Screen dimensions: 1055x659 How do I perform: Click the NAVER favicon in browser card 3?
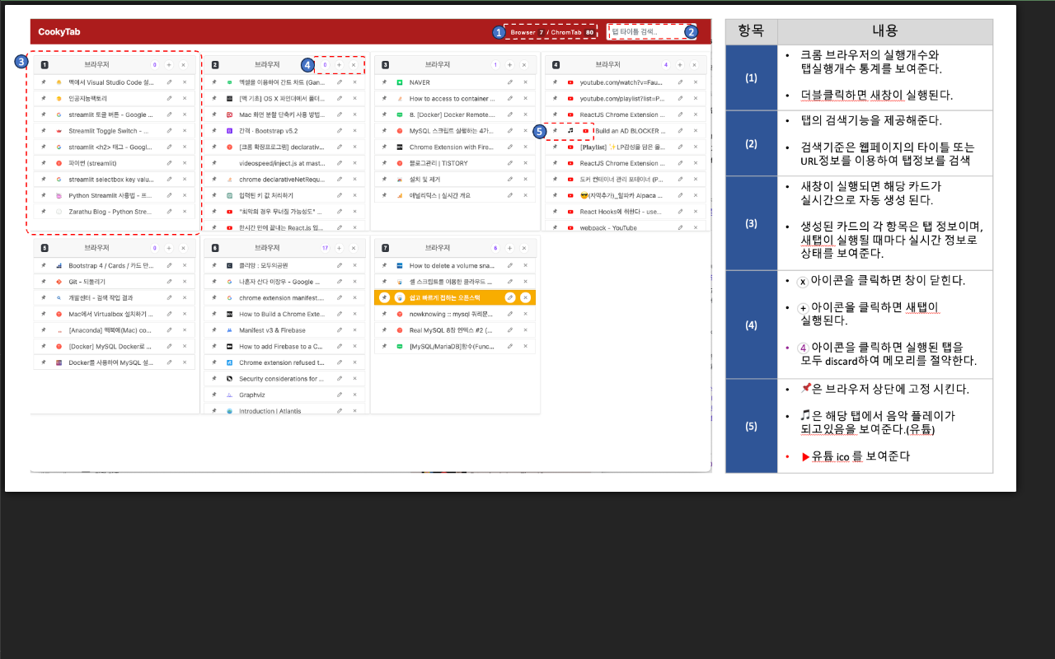click(x=397, y=81)
